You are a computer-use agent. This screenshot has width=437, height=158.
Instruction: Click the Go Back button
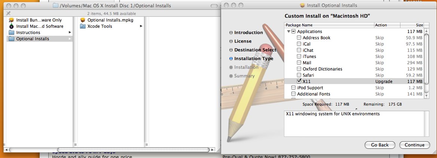tap(380, 145)
